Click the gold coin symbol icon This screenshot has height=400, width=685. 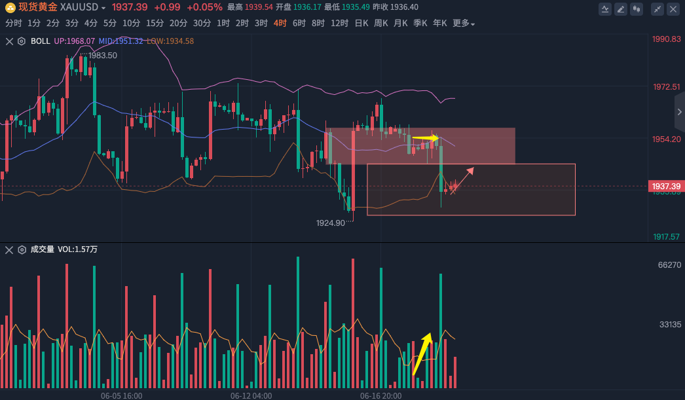click(x=10, y=7)
